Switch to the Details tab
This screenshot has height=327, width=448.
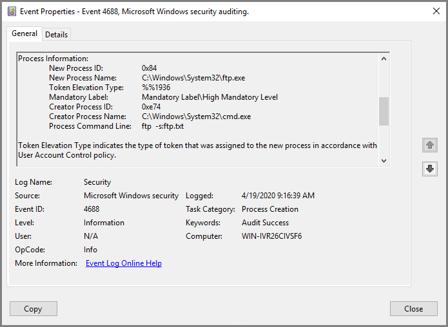[56, 35]
